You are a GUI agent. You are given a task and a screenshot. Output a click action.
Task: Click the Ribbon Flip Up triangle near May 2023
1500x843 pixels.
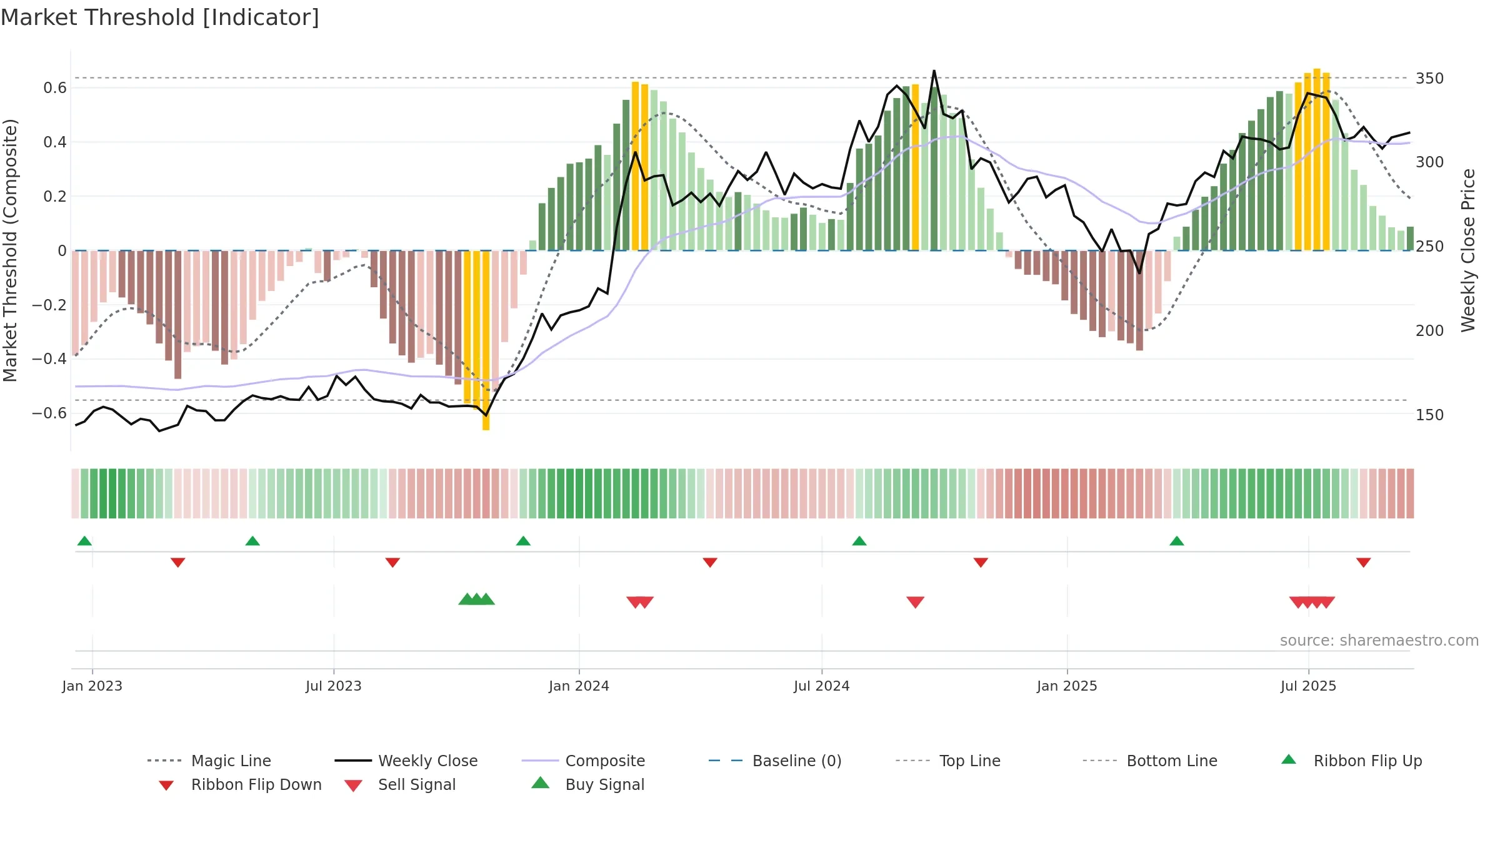pyautogui.click(x=252, y=541)
